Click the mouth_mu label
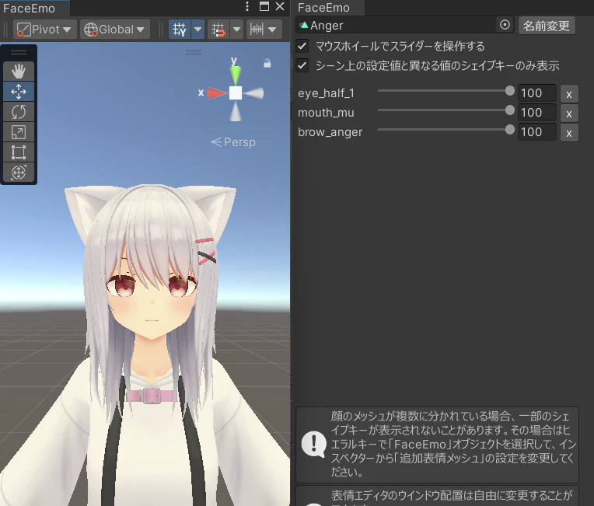Screen dimensions: 594x506 point(327,113)
